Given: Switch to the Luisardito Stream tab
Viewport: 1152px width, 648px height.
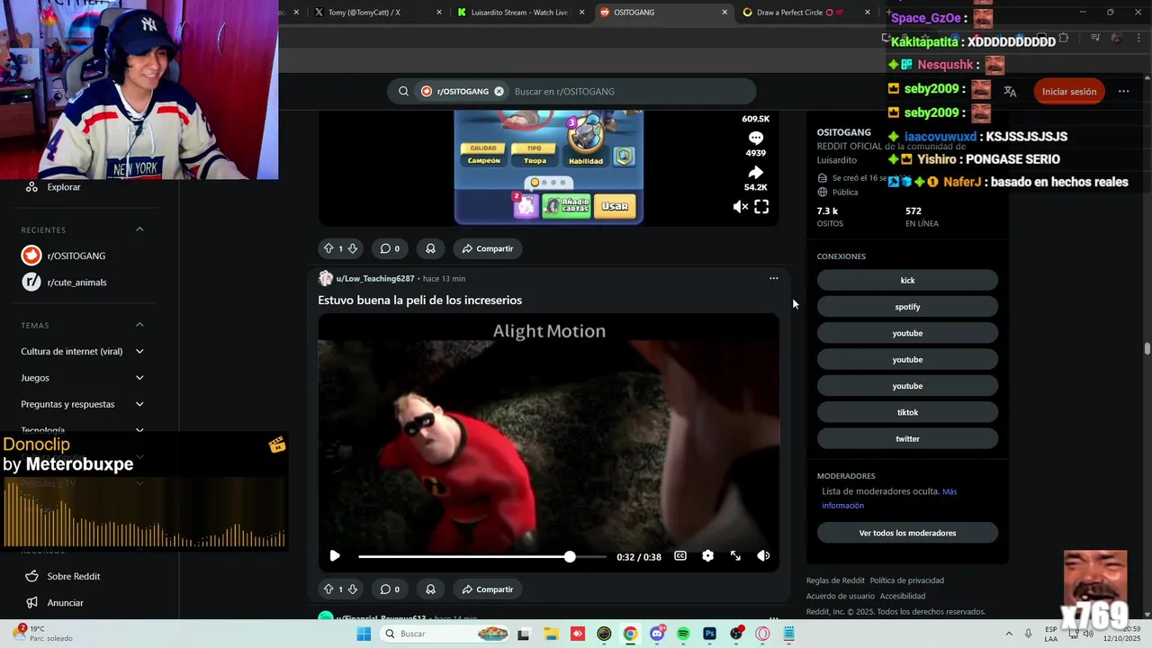Looking at the screenshot, I should [x=519, y=13].
